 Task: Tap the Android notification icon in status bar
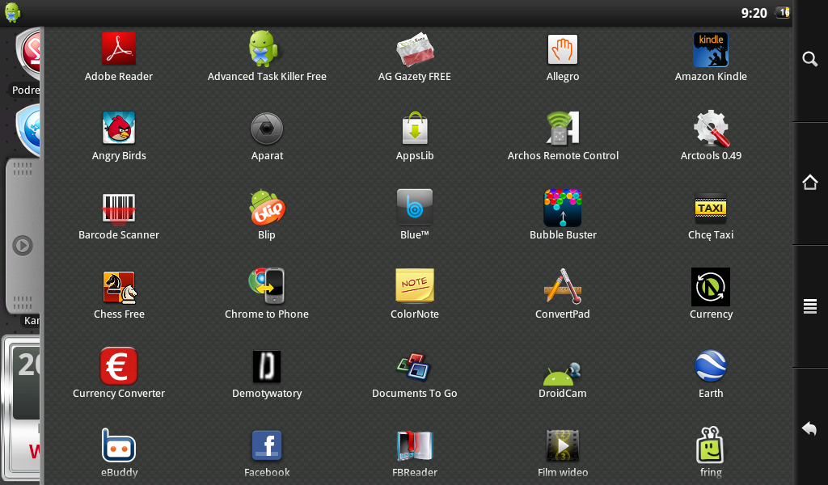tap(12, 12)
